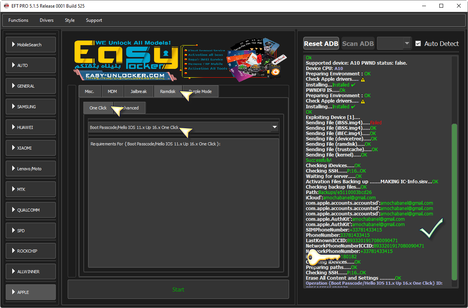The width and height of the screenshot is (468, 308).
Task: Click the 'Sending File (devicetree)' log line
Action: tap(341, 139)
